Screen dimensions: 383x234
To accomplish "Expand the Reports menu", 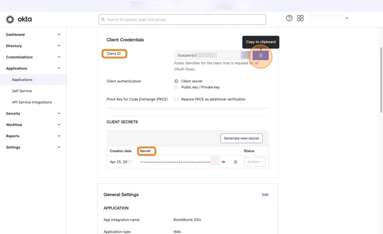I will 59,136.
